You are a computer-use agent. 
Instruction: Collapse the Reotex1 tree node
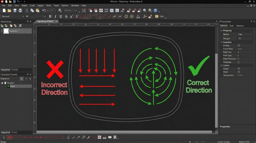click(2, 83)
